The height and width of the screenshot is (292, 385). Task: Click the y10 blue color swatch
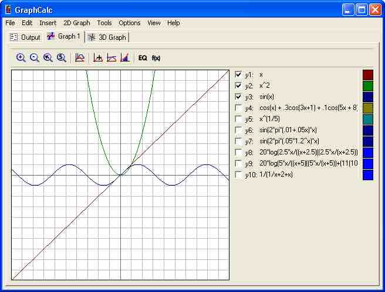[368, 175]
